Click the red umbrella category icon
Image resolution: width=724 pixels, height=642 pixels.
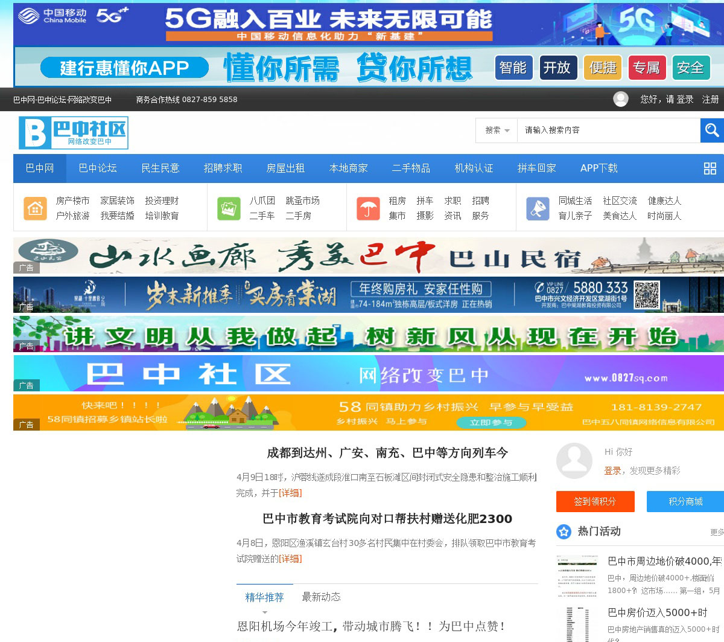click(367, 208)
